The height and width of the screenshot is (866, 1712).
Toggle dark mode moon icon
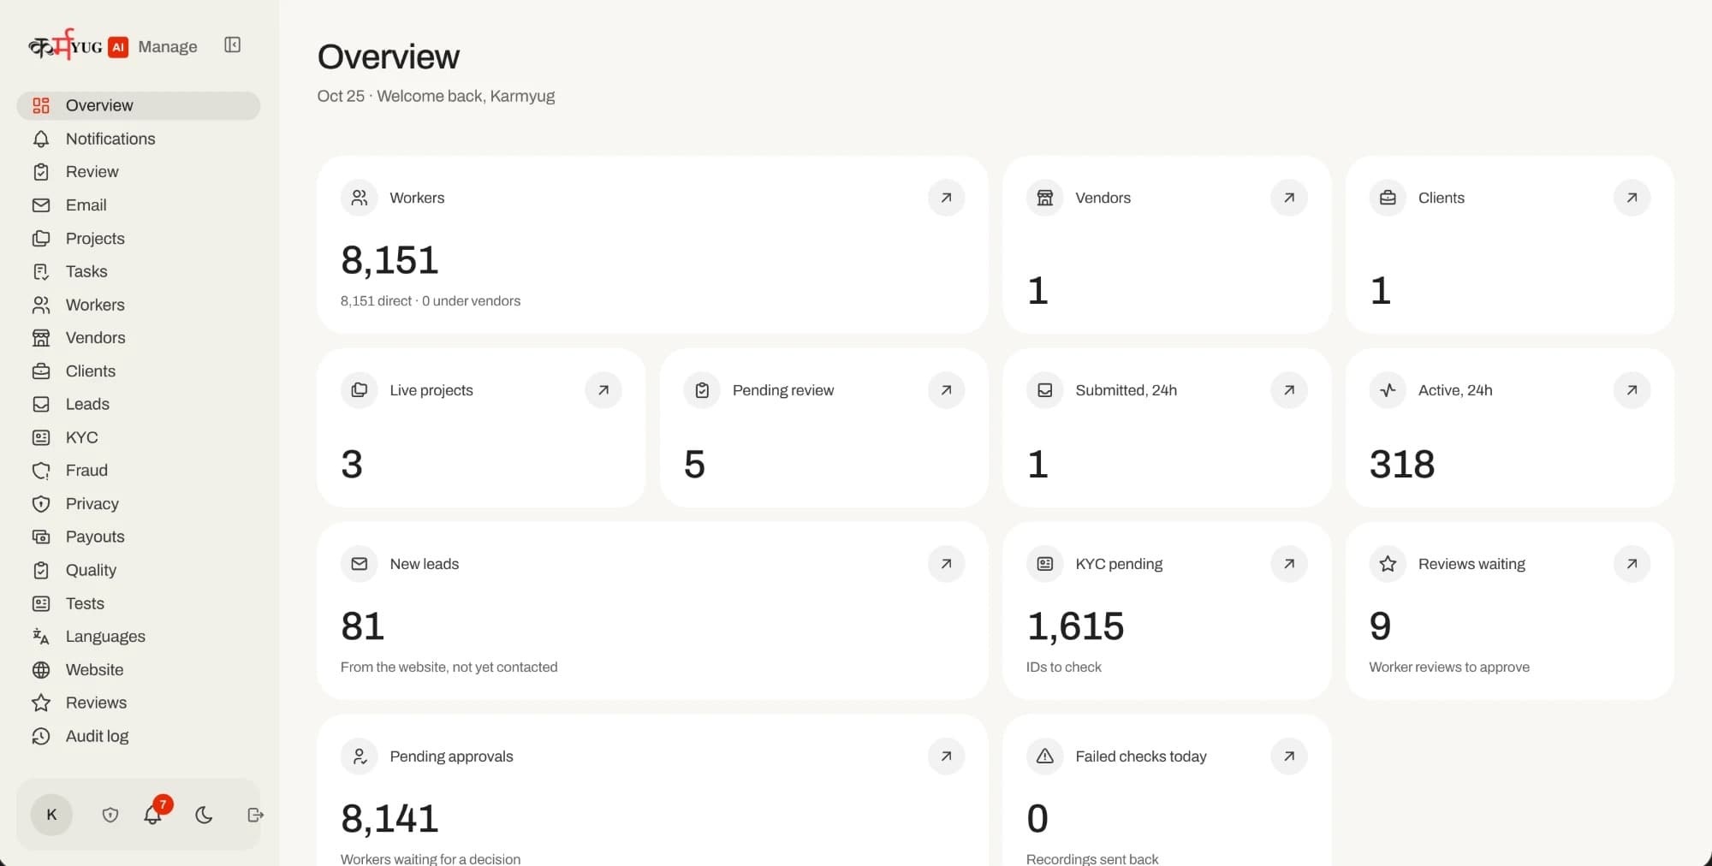204,815
